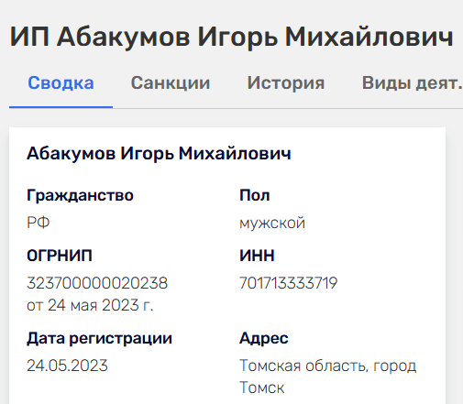The image size is (463, 404).
Task: Click the ИНН label
Action: pos(257,256)
